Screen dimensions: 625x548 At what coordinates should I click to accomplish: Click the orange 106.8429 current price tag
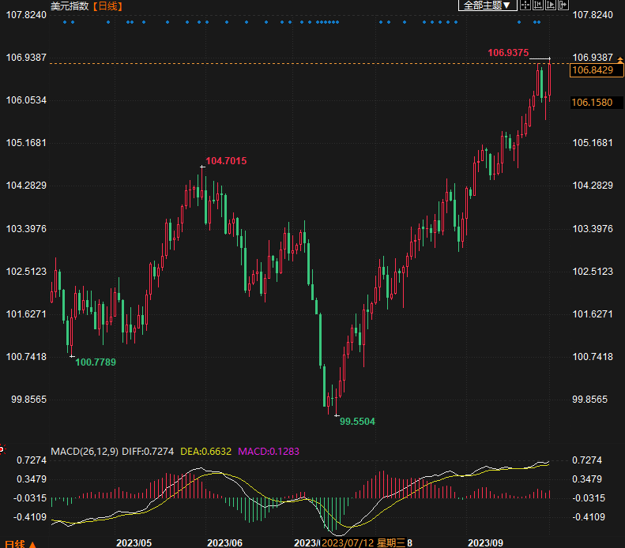click(x=592, y=70)
